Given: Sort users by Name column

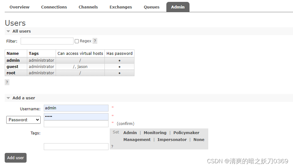Looking at the screenshot, I should pos(13,54).
